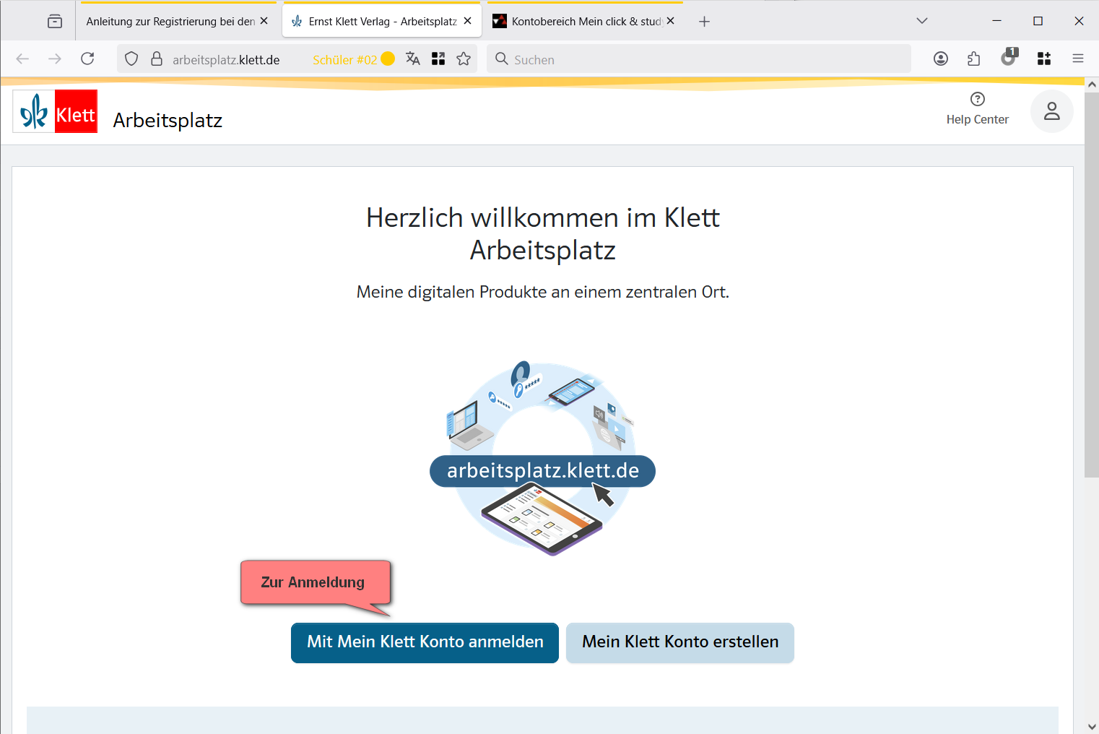Click the Klett logo
The image size is (1099, 734).
coord(56,112)
